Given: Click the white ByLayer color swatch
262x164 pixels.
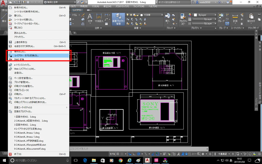Looking at the screenshot, I should click(x=195, y=15).
